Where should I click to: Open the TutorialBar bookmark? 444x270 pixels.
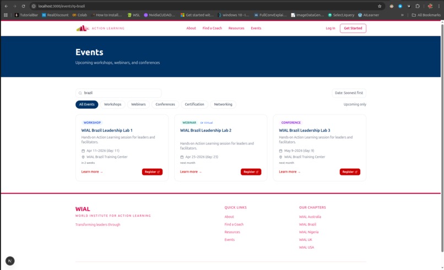[26, 15]
